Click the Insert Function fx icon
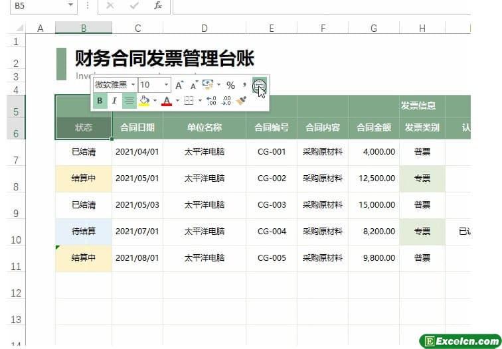The width and height of the screenshot is (502, 349). click(158, 5)
